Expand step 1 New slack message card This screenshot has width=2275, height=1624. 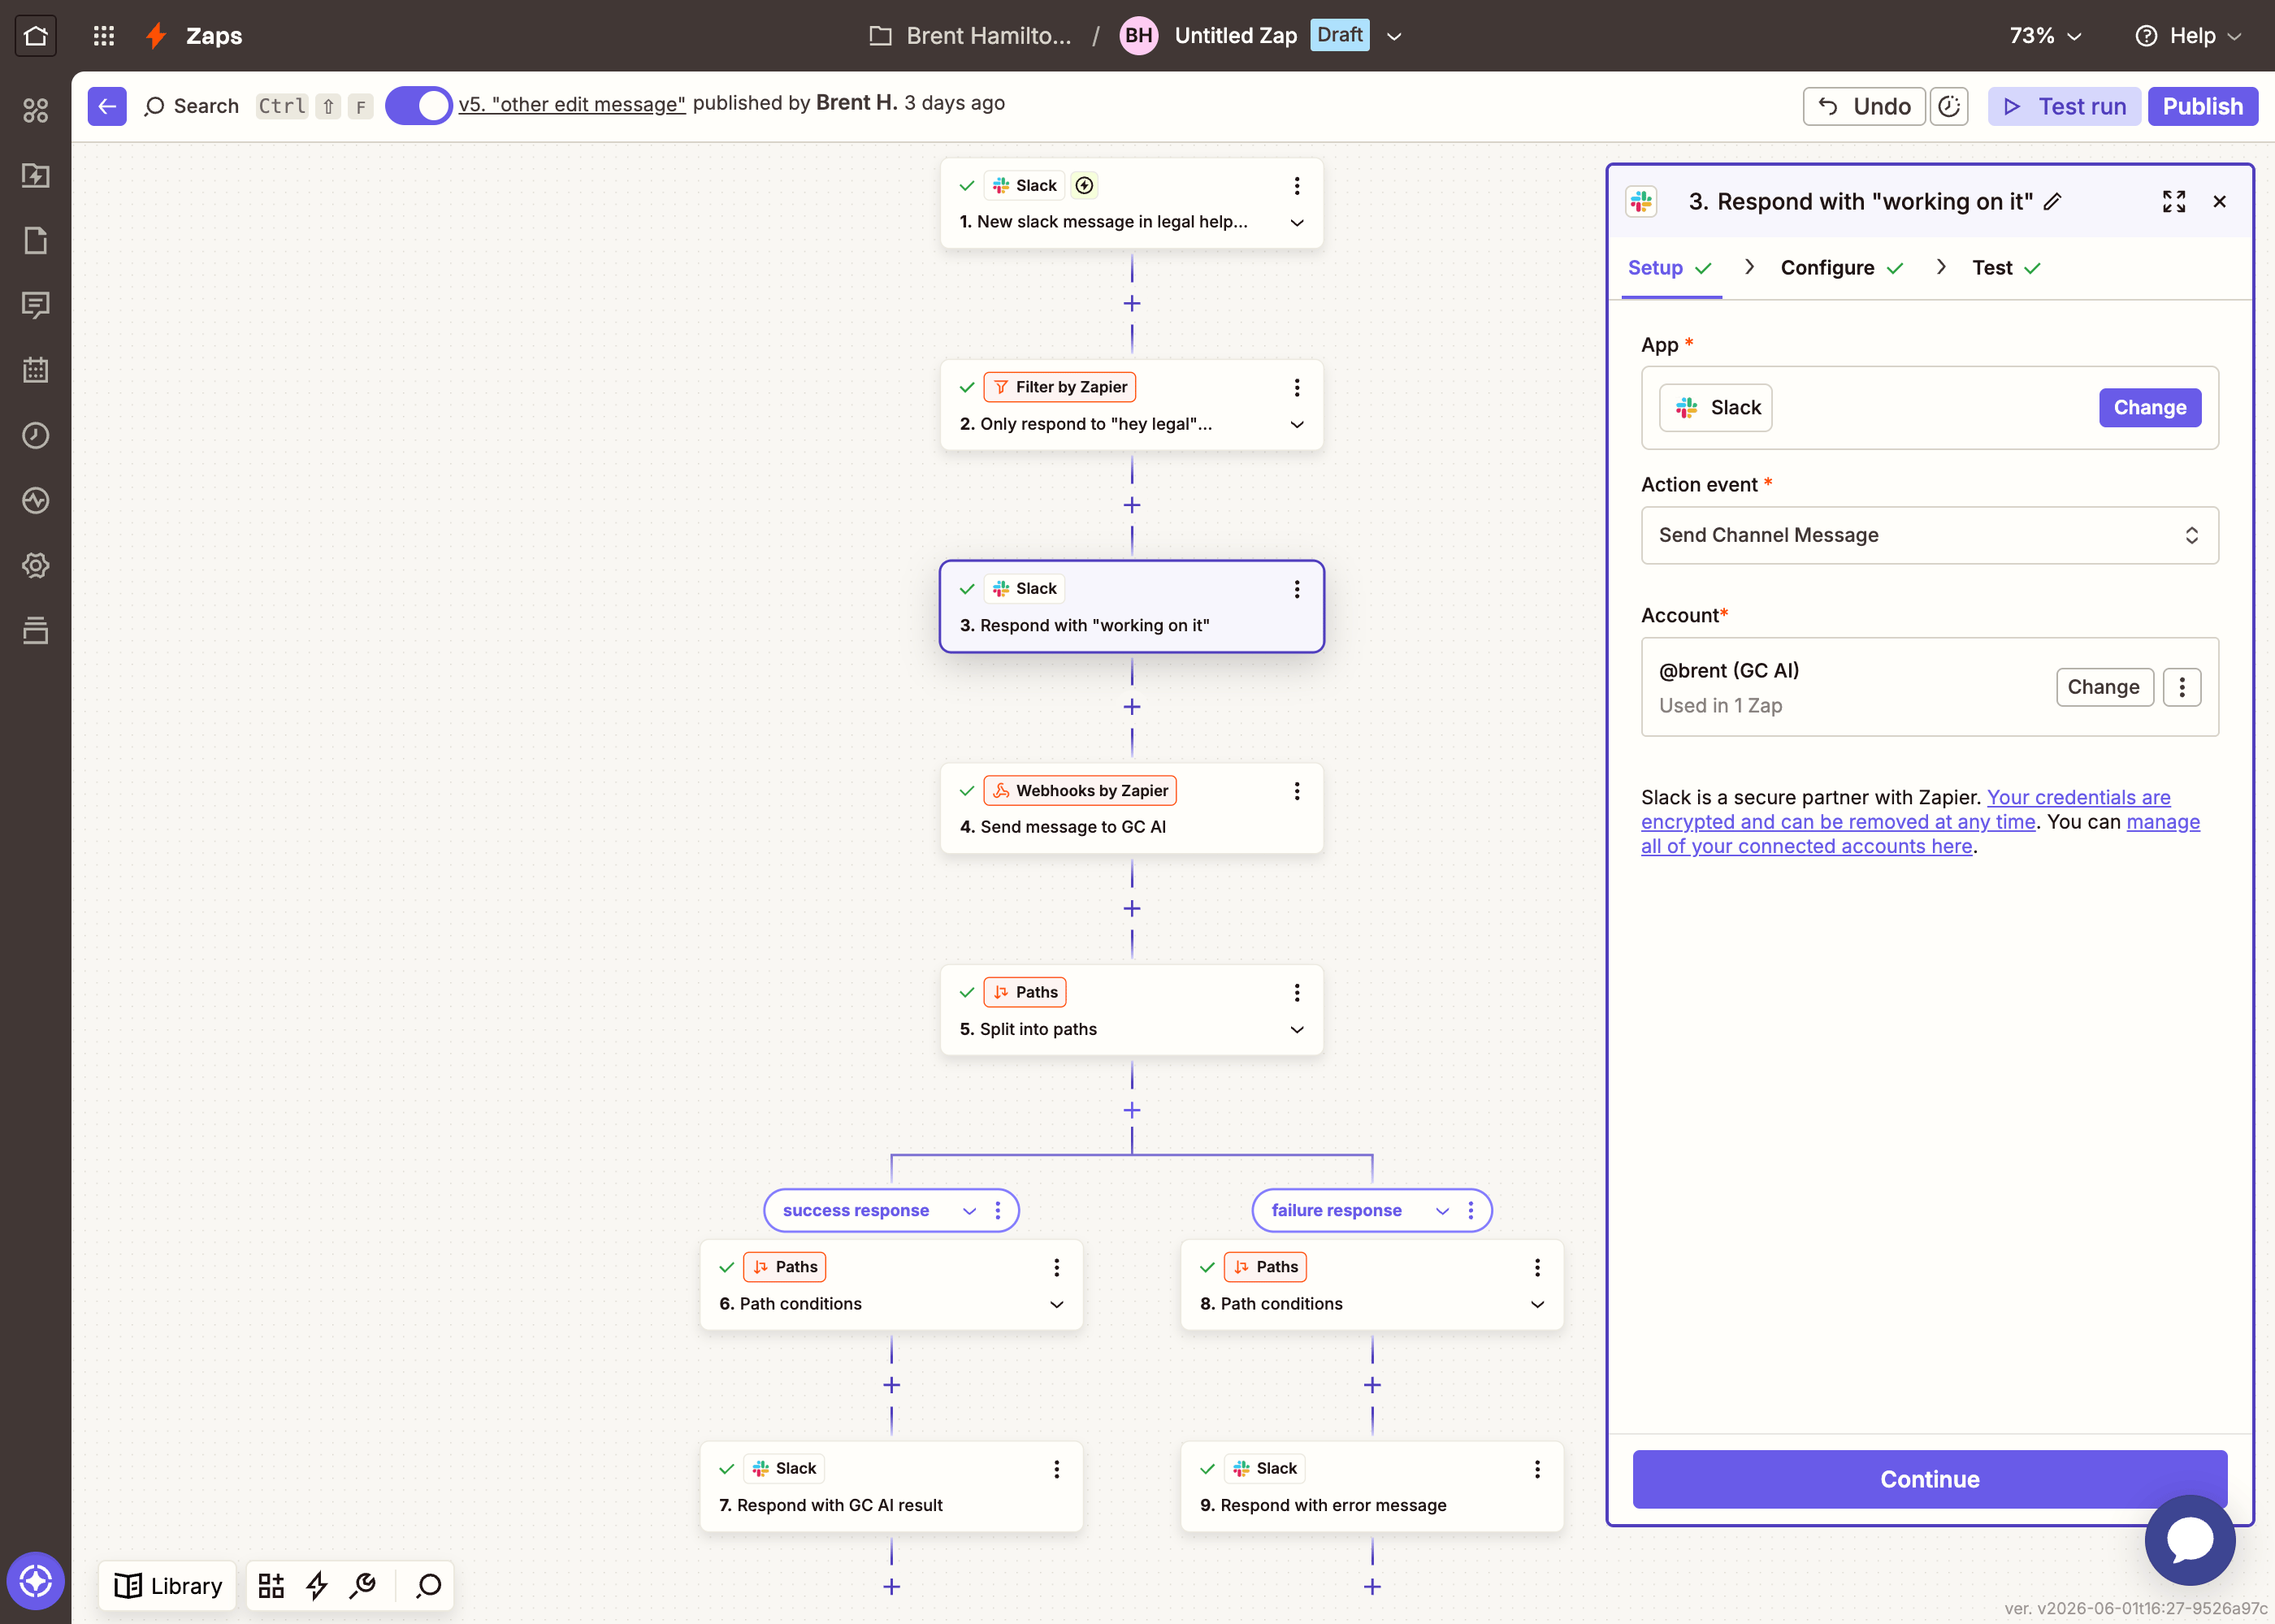click(1297, 222)
